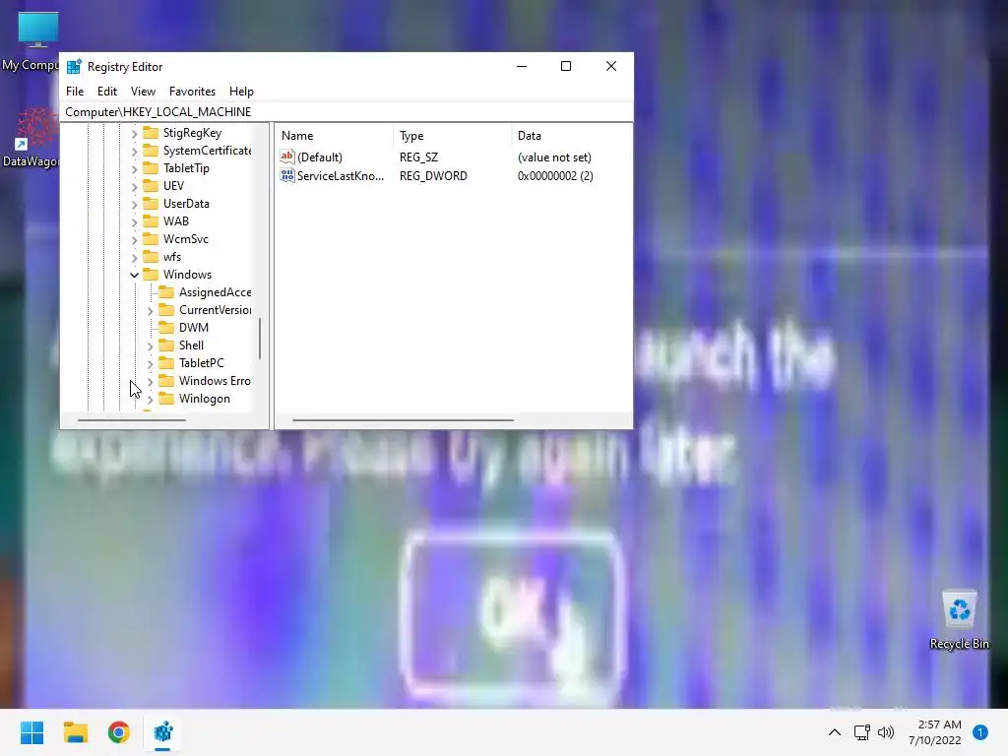Select the Winlogon tree entry label
This screenshot has width=1008, height=756.
pos(205,399)
